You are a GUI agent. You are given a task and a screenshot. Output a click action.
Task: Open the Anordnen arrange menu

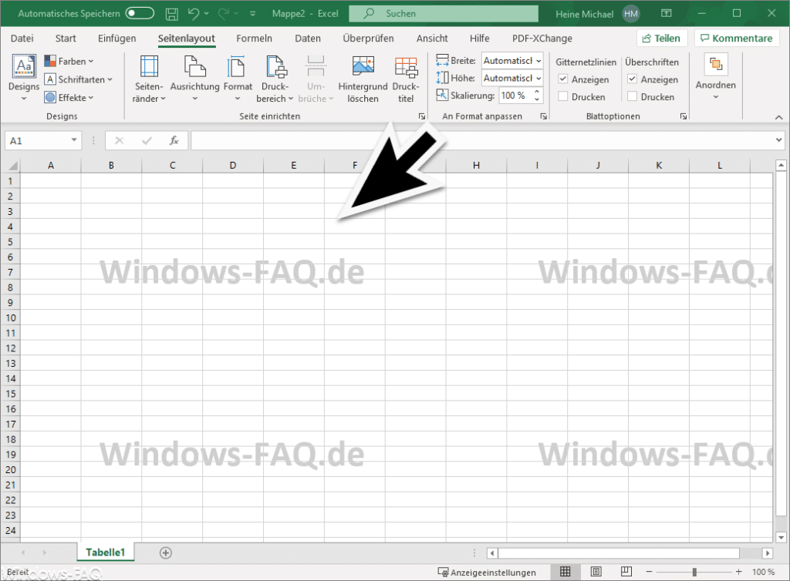(x=715, y=76)
